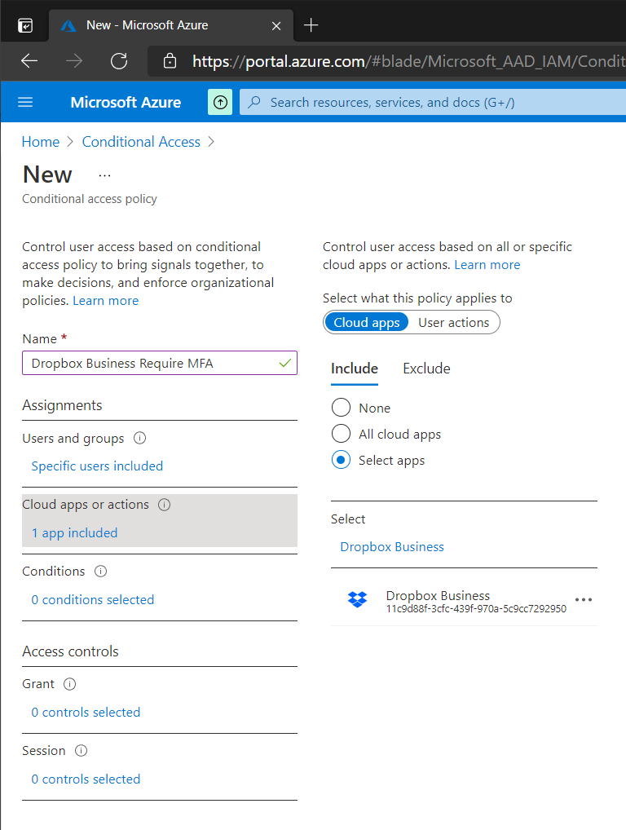The height and width of the screenshot is (830, 626).
Task: Switch to the Include tab
Action: 355,369
